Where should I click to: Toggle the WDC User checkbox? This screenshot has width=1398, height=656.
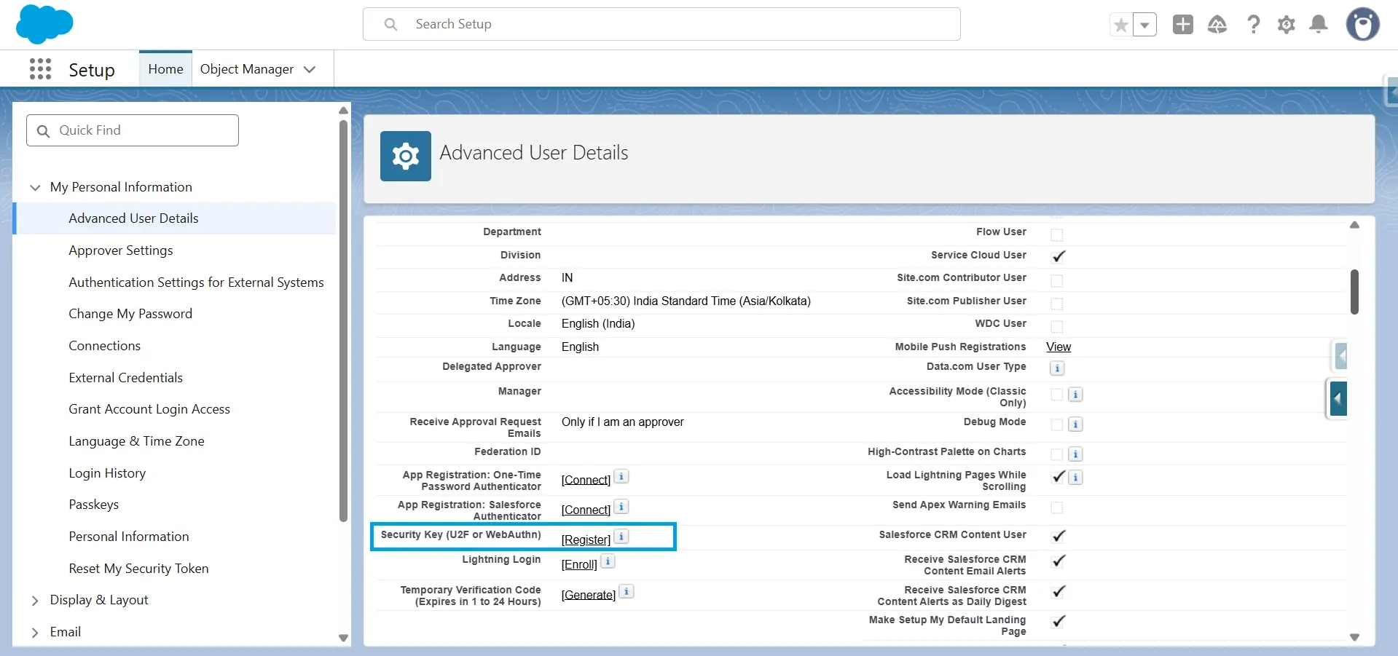pyautogui.click(x=1057, y=326)
